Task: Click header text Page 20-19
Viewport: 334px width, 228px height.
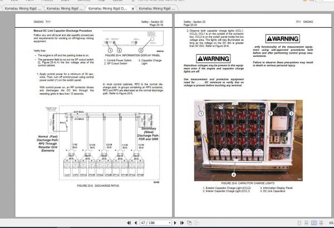Action: (x=156, y=25)
